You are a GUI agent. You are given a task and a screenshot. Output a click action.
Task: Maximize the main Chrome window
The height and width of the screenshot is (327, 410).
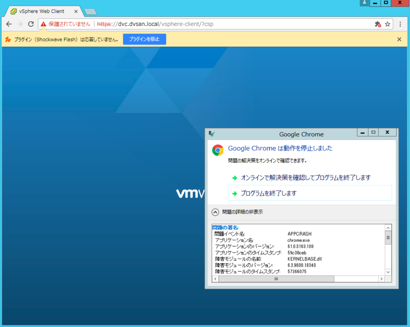(x=386, y=3)
